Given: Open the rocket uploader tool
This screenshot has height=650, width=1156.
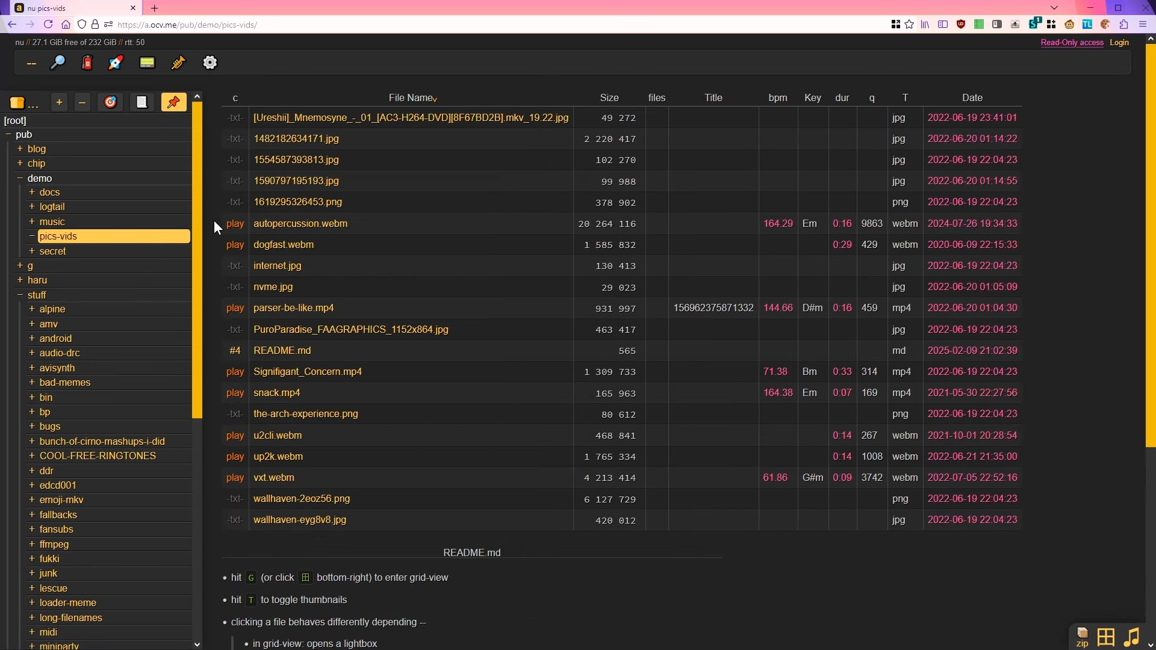Looking at the screenshot, I should pos(116,63).
